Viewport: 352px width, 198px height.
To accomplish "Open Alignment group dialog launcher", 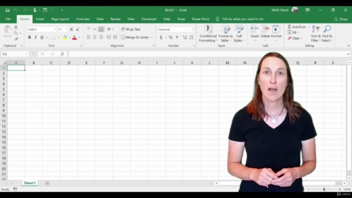I will 153,46.
